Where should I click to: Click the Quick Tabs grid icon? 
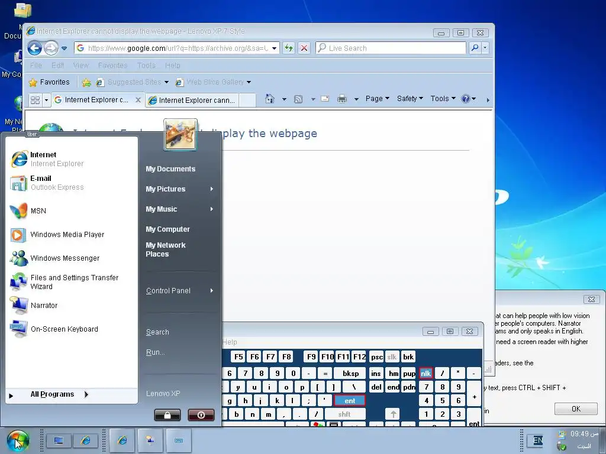pyautogui.click(x=35, y=100)
